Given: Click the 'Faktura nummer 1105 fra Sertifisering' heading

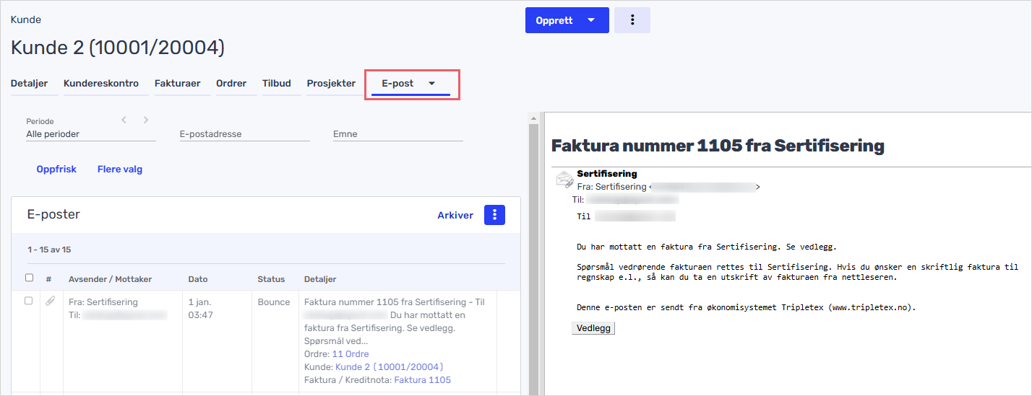Looking at the screenshot, I should coord(718,146).
